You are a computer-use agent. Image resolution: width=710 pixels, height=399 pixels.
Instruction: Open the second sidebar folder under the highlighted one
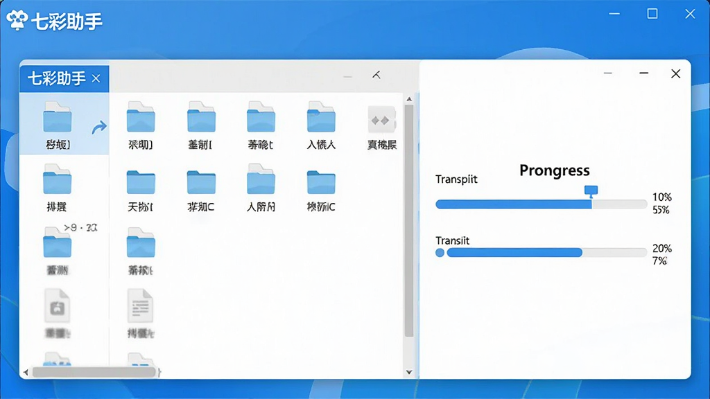pos(58,179)
